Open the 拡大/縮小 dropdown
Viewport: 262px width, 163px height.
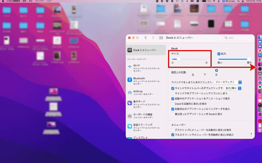233,88
